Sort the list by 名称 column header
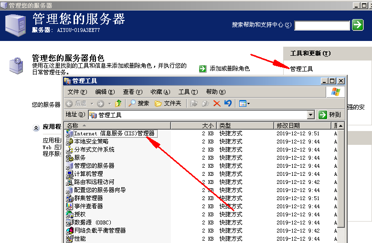This screenshot has height=243, width=372. 117,125
